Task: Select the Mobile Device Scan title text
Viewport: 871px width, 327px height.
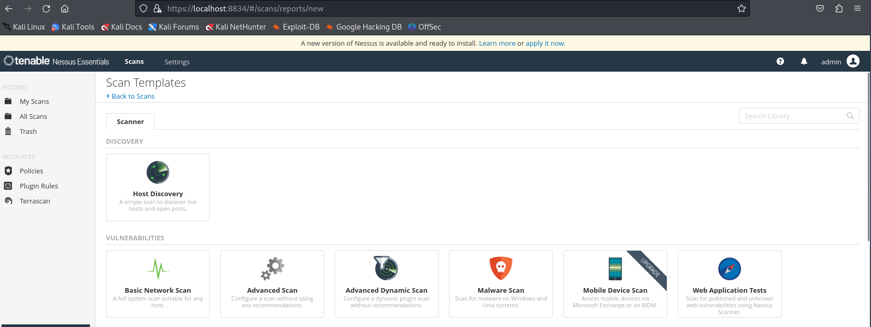Action: (x=615, y=290)
